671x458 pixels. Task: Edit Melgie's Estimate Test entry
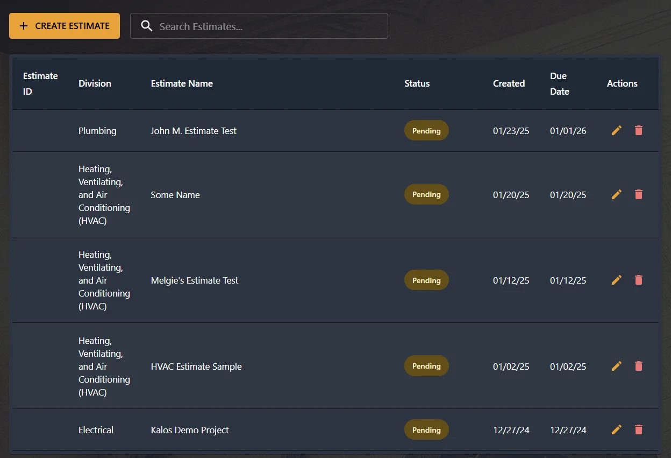click(616, 280)
